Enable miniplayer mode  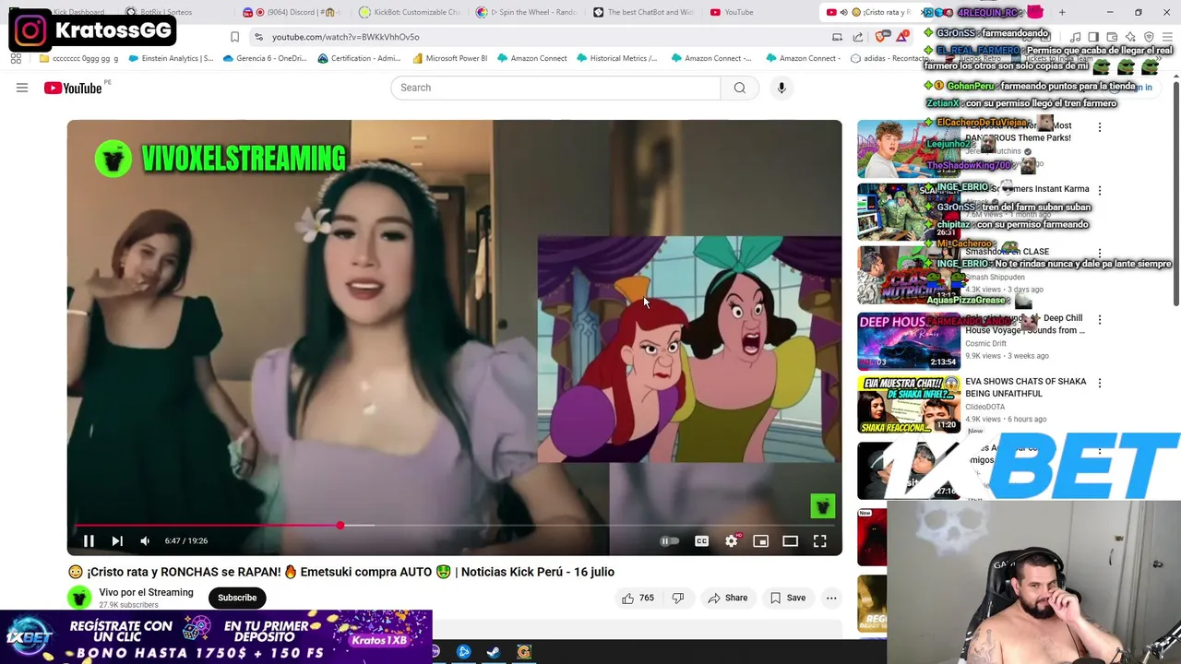point(760,541)
